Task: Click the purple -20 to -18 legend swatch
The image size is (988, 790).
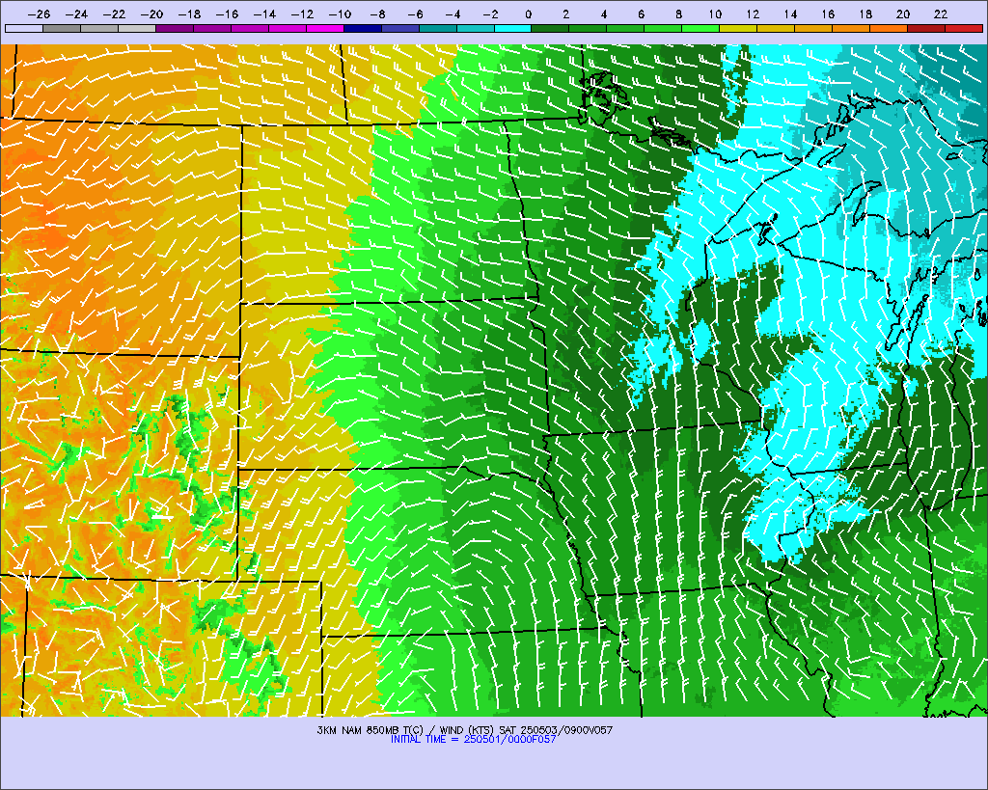Action: [x=175, y=28]
